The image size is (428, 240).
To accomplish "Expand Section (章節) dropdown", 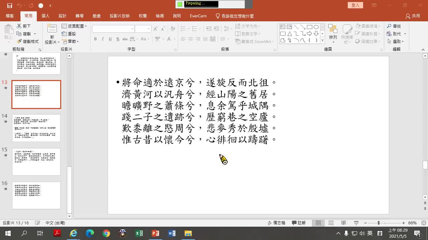I will point(70,41).
